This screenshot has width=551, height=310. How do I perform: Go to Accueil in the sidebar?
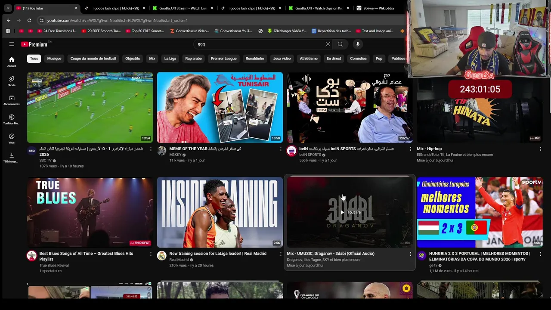point(12,62)
